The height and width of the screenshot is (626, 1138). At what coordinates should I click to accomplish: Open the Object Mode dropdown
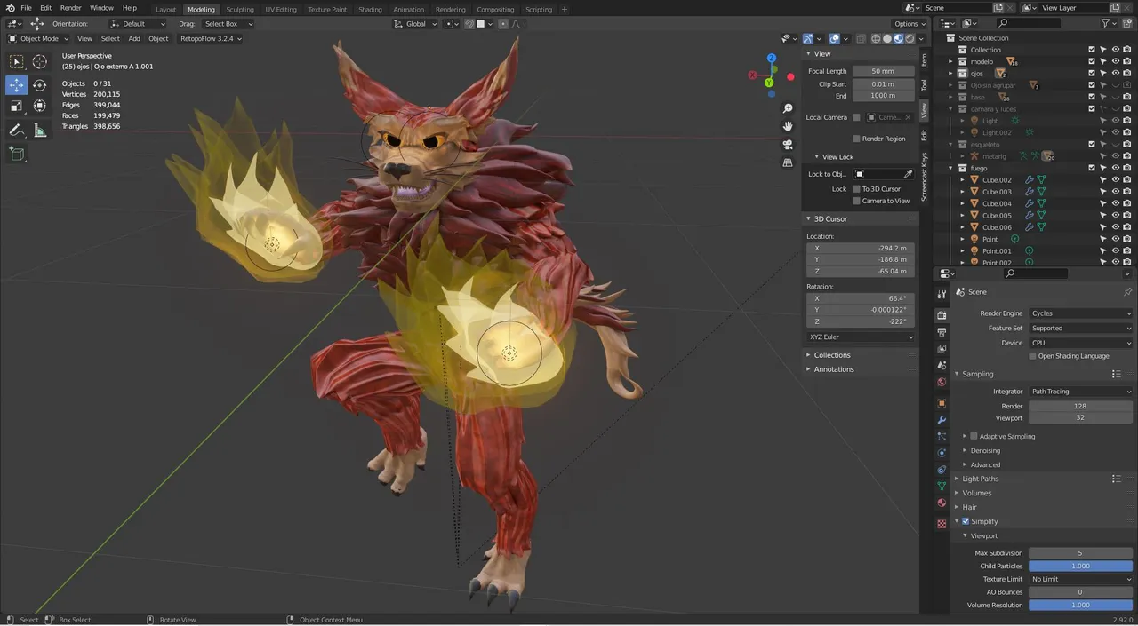pos(38,38)
